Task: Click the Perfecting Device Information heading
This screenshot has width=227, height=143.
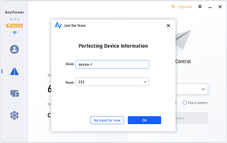Action: [x=113, y=46]
